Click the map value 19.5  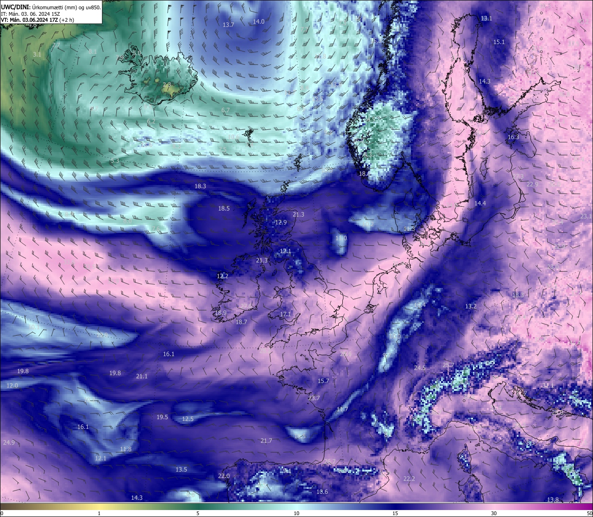162,417
